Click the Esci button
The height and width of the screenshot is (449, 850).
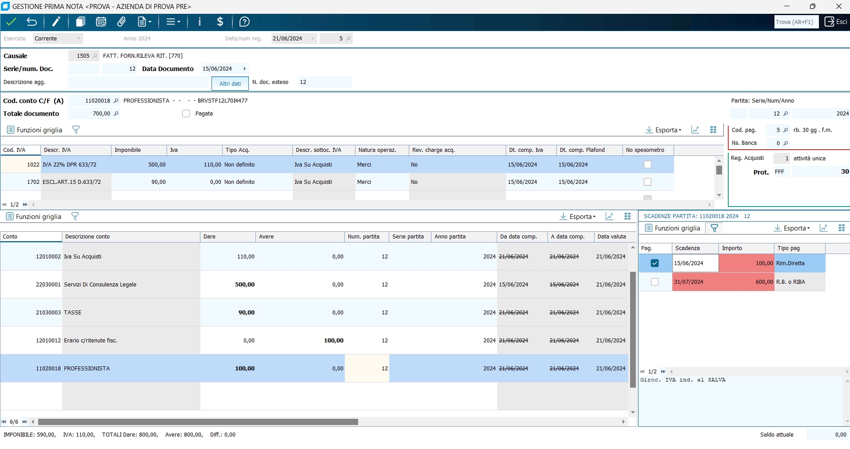tap(836, 22)
